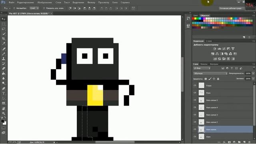The image size is (256, 144).
Task: Select the Rectangular Marquee tool
Action: tap(4, 24)
